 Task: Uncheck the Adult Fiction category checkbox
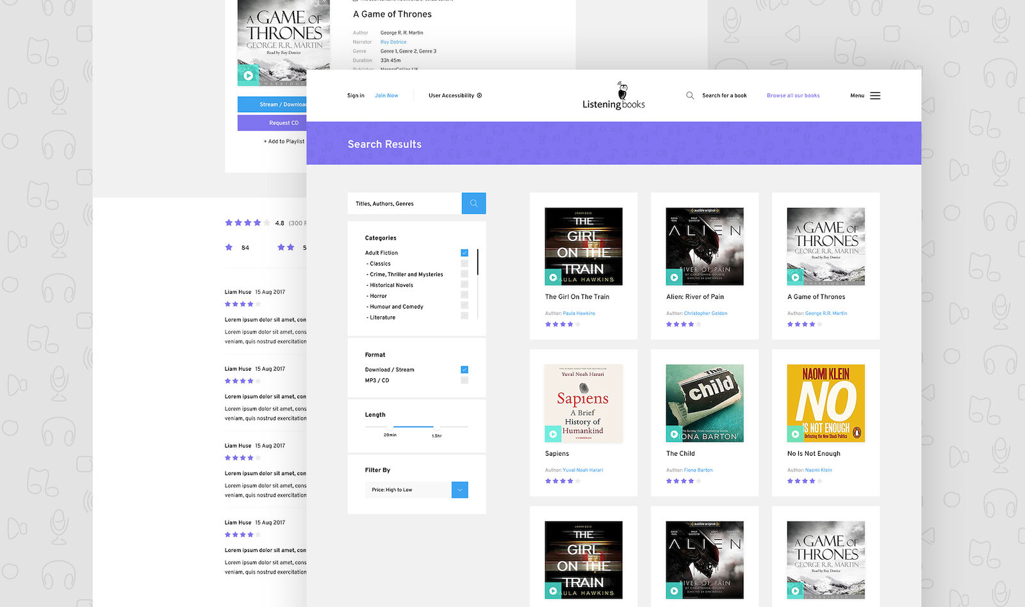coord(464,253)
